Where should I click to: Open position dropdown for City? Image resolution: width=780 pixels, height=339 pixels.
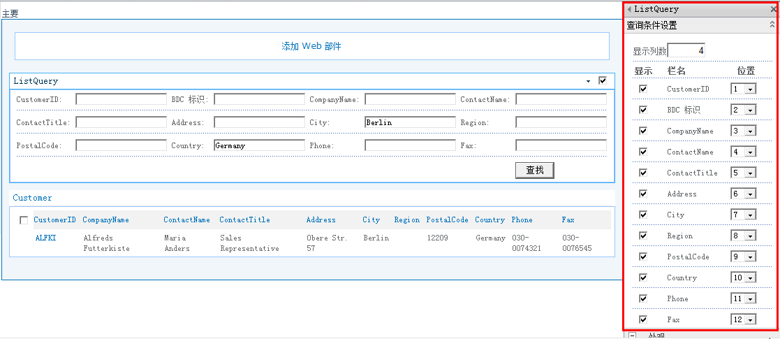743,215
